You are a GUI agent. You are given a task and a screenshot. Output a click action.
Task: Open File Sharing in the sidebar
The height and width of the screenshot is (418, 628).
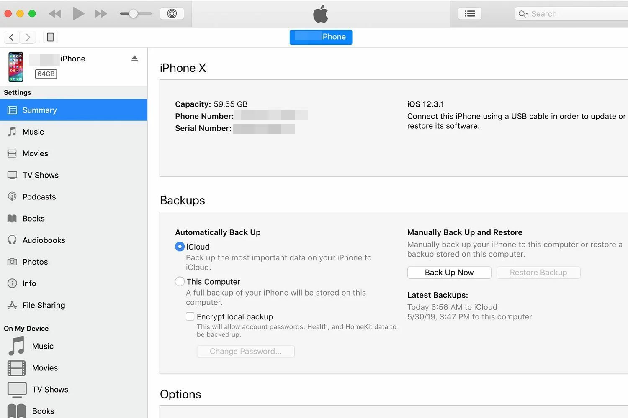coord(74,305)
